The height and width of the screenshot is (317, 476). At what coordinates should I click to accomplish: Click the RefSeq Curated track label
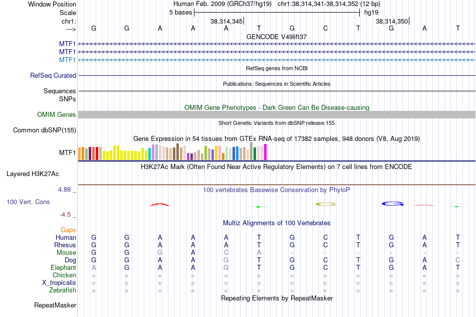53,75
